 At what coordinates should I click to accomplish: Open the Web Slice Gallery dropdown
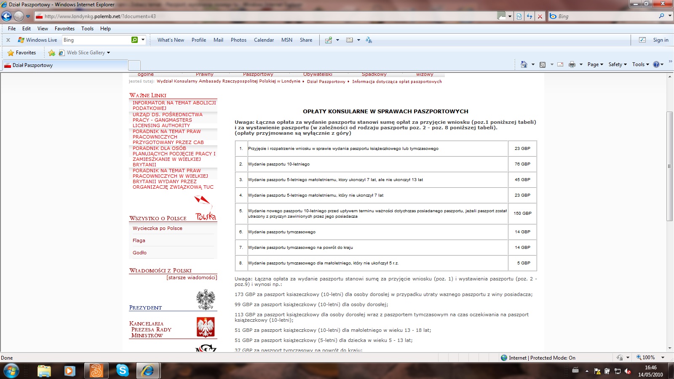pos(86,53)
